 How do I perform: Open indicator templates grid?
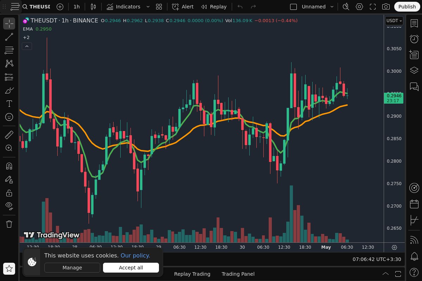pos(159,7)
